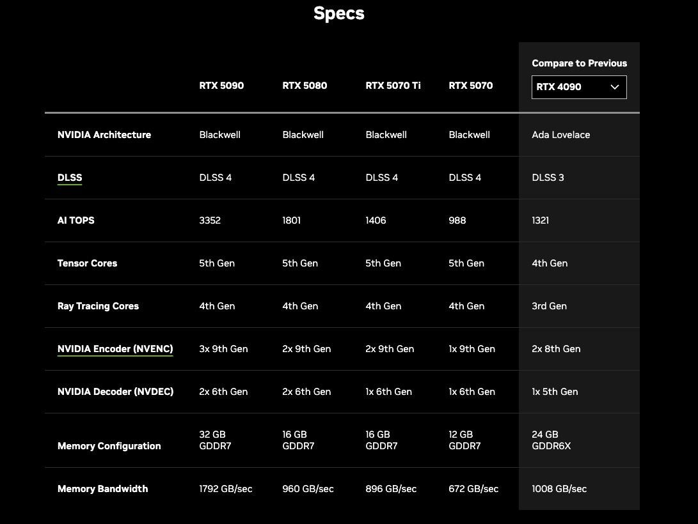Click the Memory Configuration row label
The height and width of the screenshot is (524, 698).
[109, 446]
